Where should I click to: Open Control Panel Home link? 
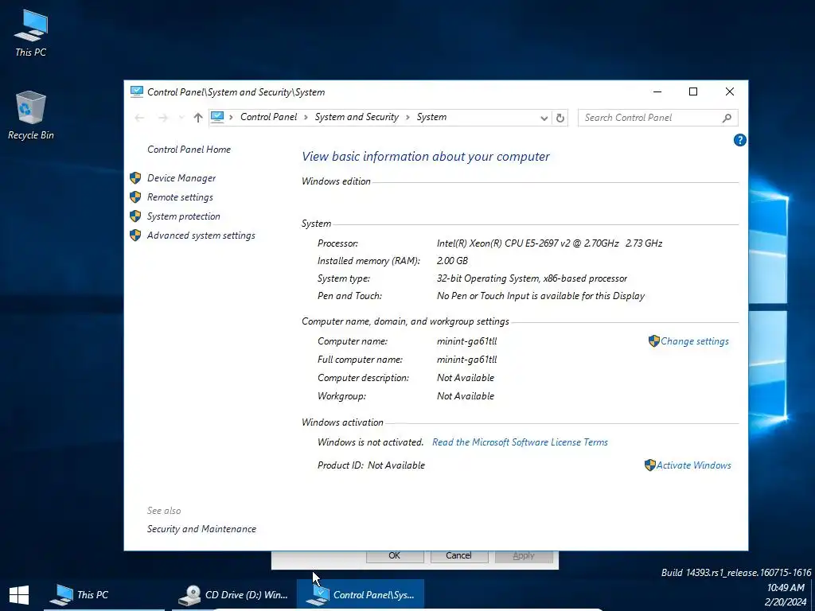coord(189,149)
